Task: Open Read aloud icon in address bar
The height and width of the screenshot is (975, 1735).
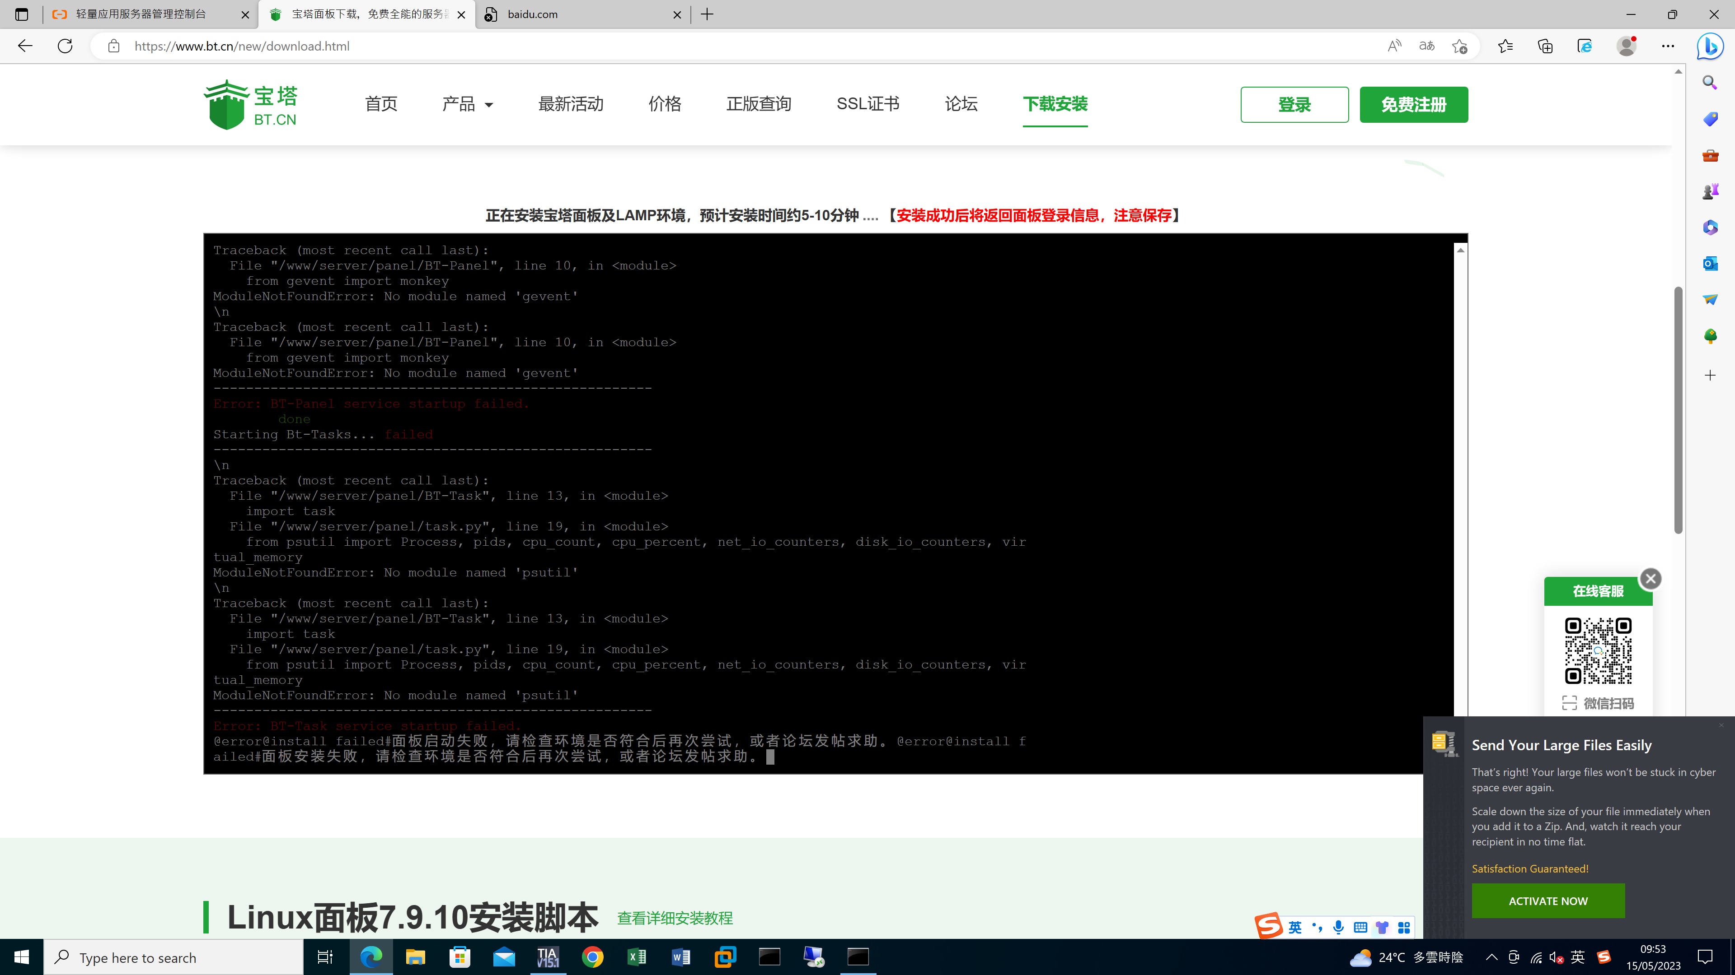Action: click(x=1394, y=46)
